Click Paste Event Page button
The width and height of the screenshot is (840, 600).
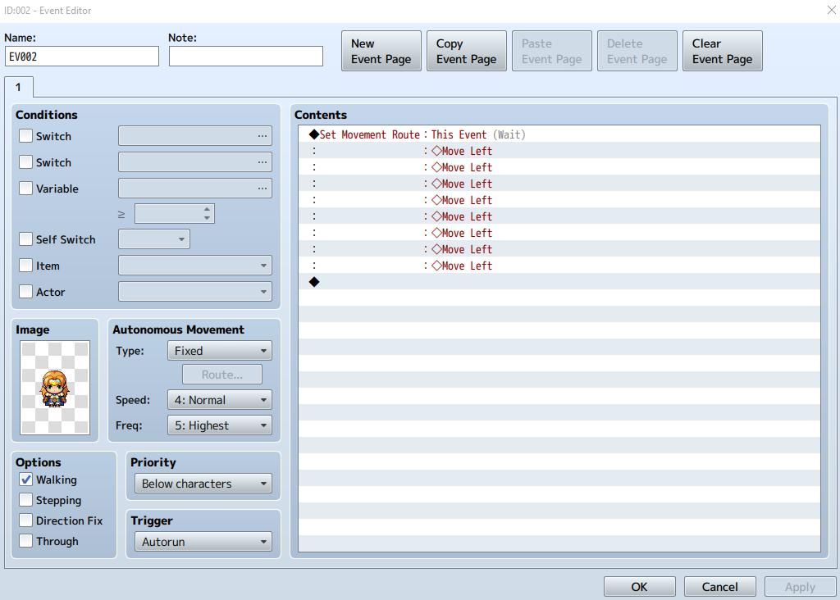552,51
